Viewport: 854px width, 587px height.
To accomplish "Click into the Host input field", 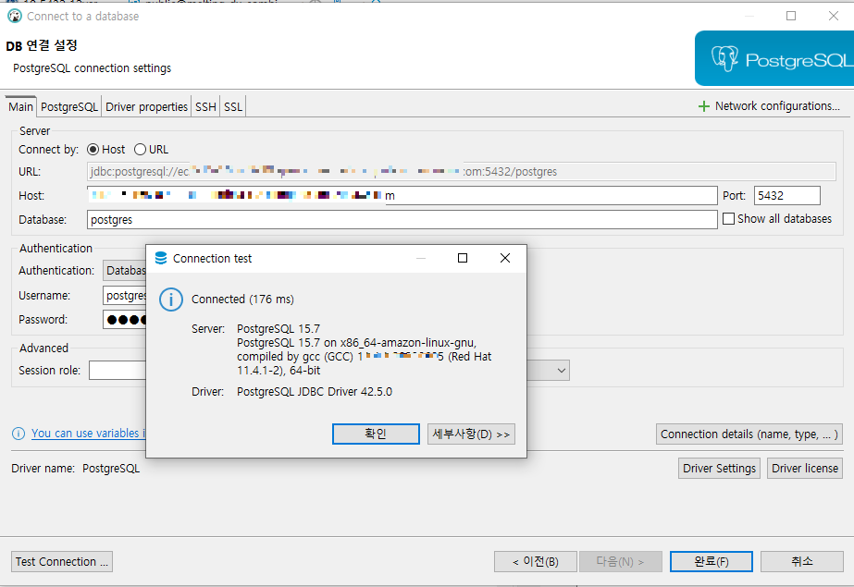I will tap(402, 196).
